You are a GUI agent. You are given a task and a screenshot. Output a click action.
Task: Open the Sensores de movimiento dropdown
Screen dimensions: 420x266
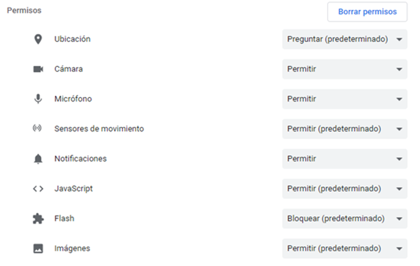pyautogui.click(x=344, y=129)
